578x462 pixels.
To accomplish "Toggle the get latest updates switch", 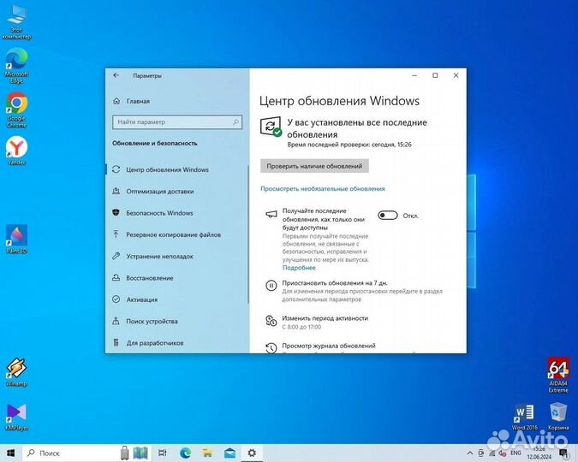I will click(388, 216).
